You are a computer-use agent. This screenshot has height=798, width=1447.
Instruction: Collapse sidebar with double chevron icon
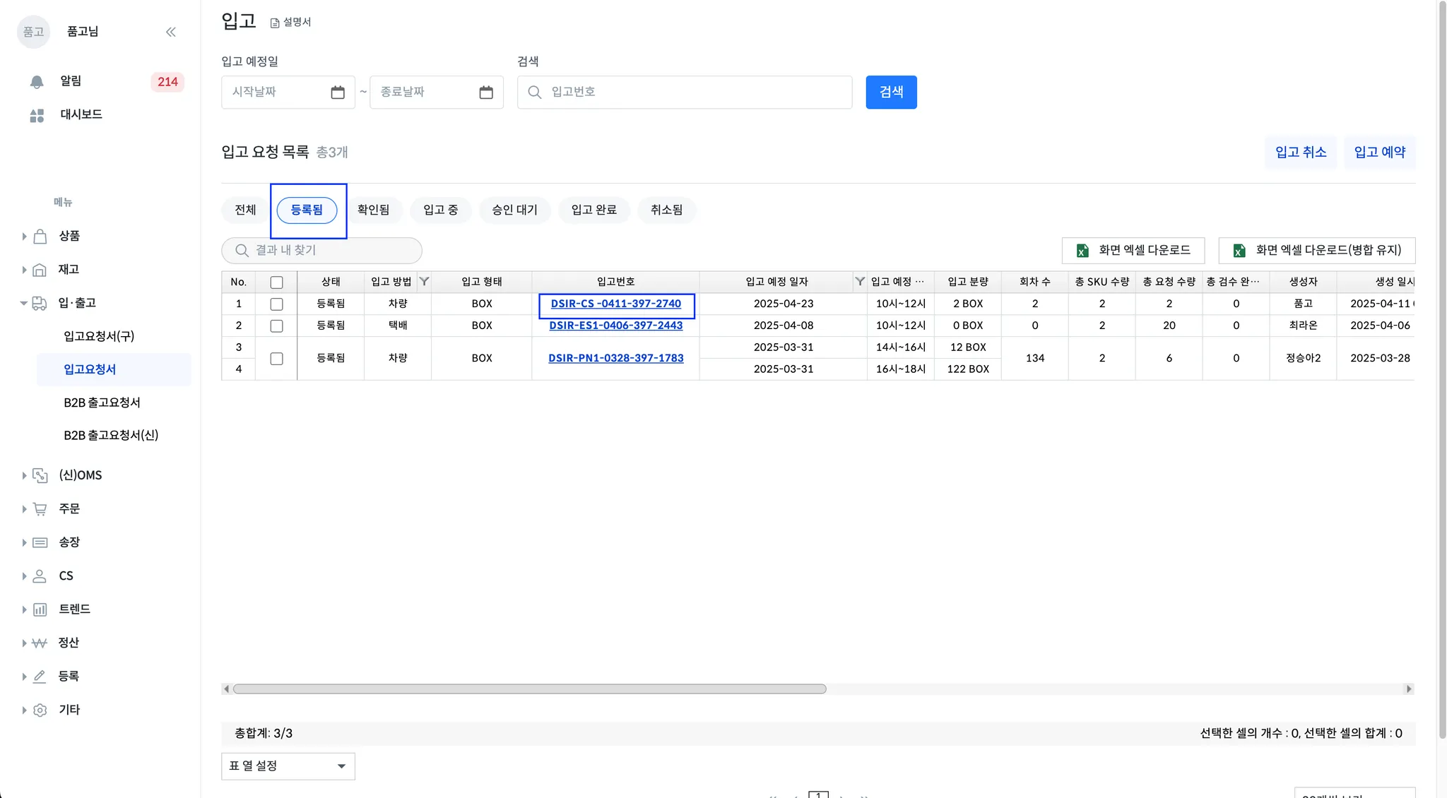(x=171, y=32)
